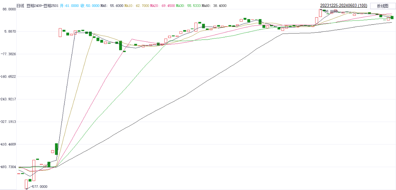This screenshot has height=190, width=396.
Task: Select the 豆粕2409-豆粕2501 spread title
Action: (42, 5)
